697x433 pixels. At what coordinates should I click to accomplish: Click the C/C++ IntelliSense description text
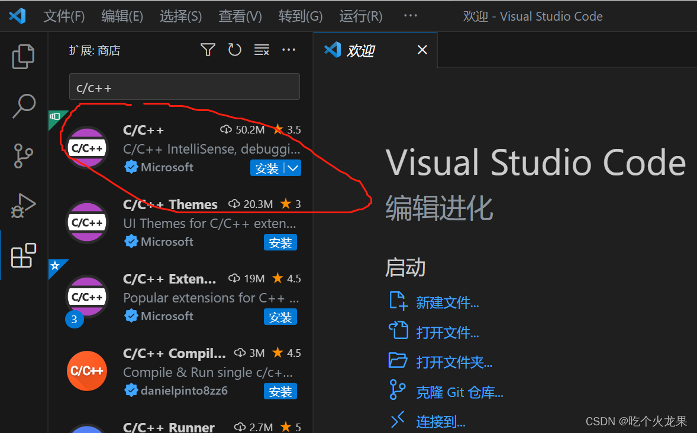[212, 149]
